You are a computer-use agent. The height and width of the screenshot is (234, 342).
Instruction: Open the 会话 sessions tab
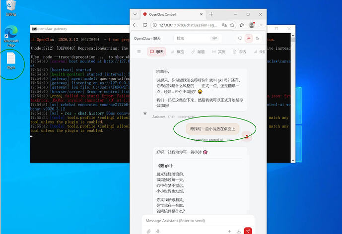(239, 52)
